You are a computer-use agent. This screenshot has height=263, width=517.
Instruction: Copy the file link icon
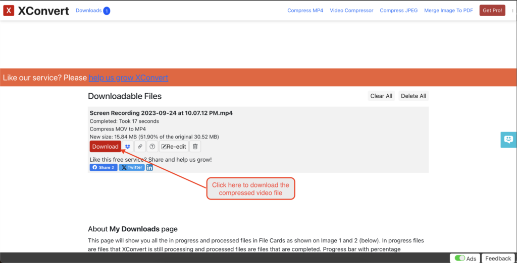click(x=140, y=147)
